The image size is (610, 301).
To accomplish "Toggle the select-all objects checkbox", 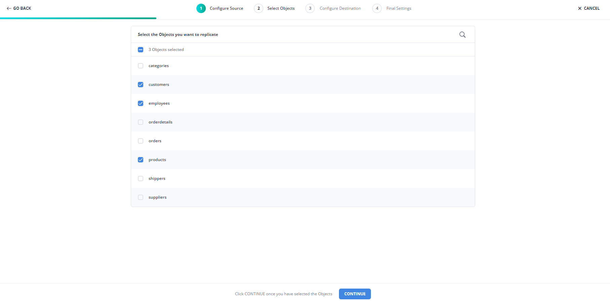I will (x=141, y=50).
